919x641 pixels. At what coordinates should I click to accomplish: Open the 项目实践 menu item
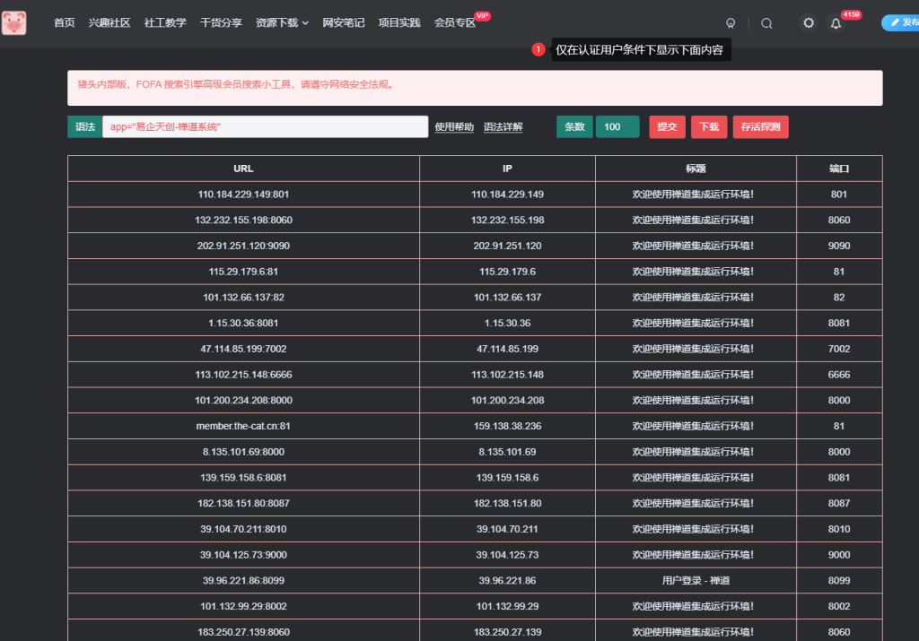coord(399,22)
